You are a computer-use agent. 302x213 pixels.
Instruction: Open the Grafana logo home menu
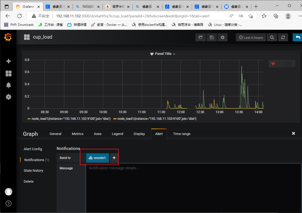(x=8, y=37)
